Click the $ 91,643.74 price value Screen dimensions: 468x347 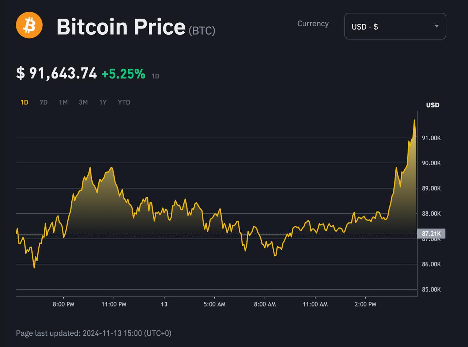(x=57, y=73)
